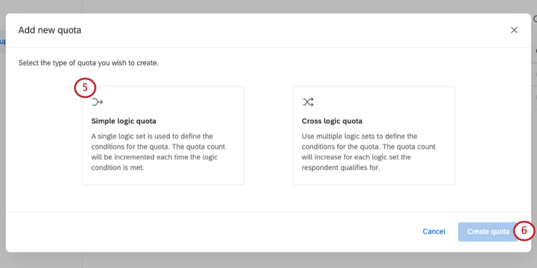The height and width of the screenshot is (268, 537).
Task: Click blank space at bottom of Simple logic card
Action: (162, 177)
